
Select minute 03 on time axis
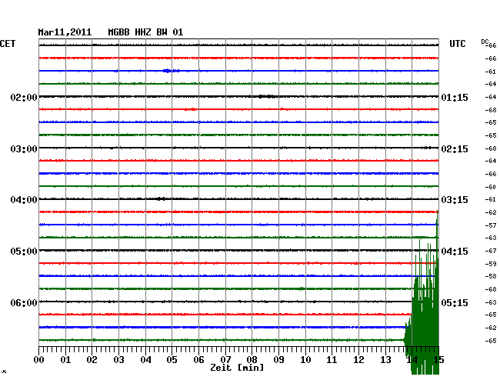click(118, 359)
